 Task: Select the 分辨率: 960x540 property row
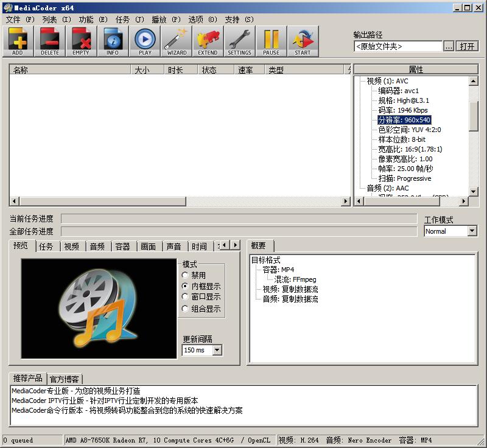click(x=404, y=120)
